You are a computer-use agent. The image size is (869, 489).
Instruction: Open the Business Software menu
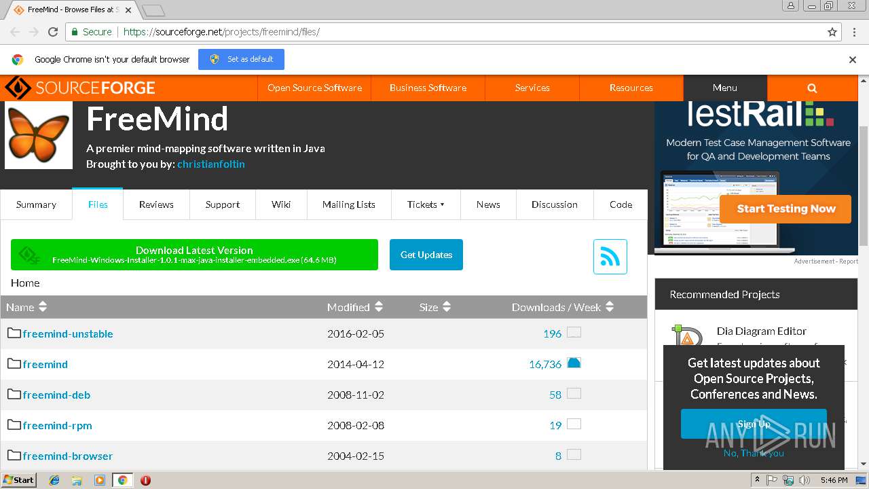[x=428, y=88]
